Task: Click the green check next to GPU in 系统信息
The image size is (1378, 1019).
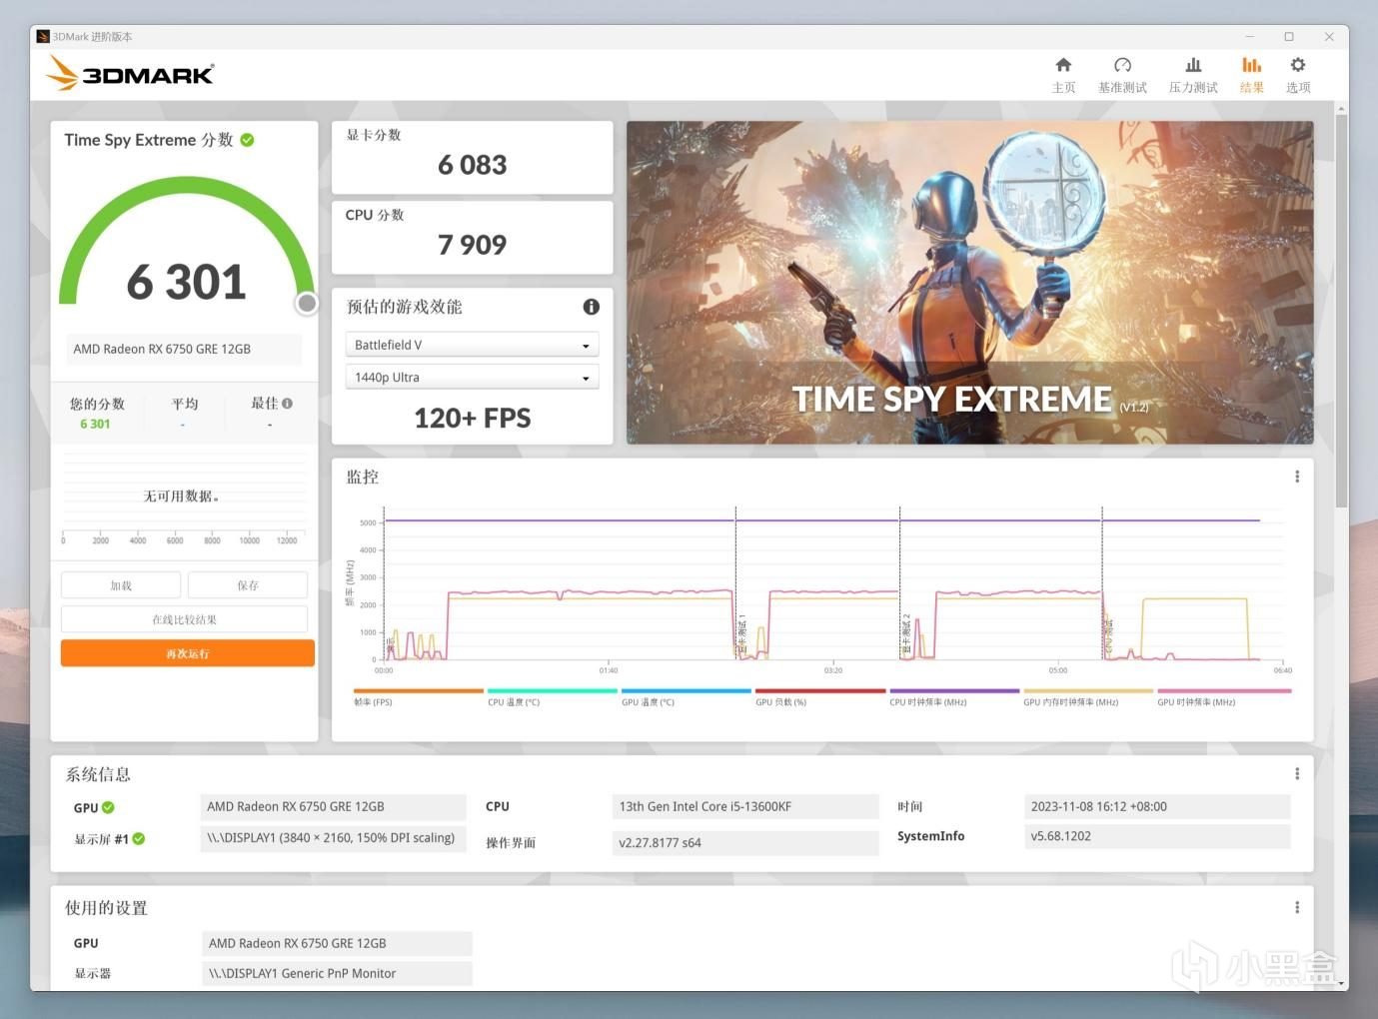Action: click(108, 807)
